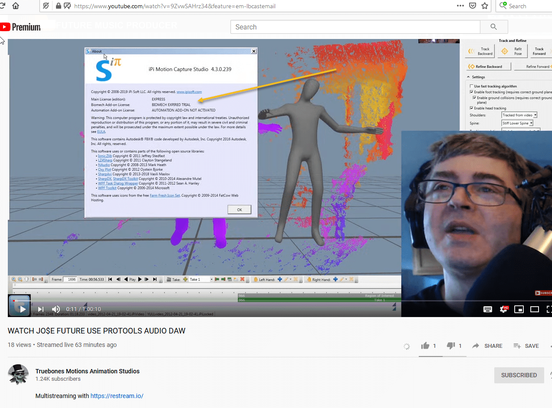Disable Enable foot tracking checkbox
This screenshot has height=408, width=552.
tap(472, 92)
